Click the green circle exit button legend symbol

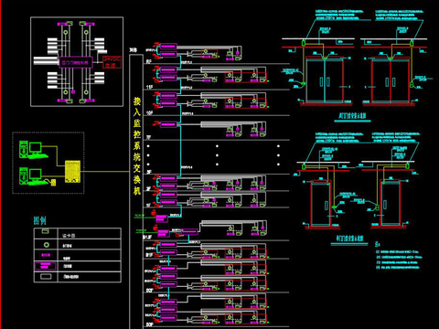46,245
